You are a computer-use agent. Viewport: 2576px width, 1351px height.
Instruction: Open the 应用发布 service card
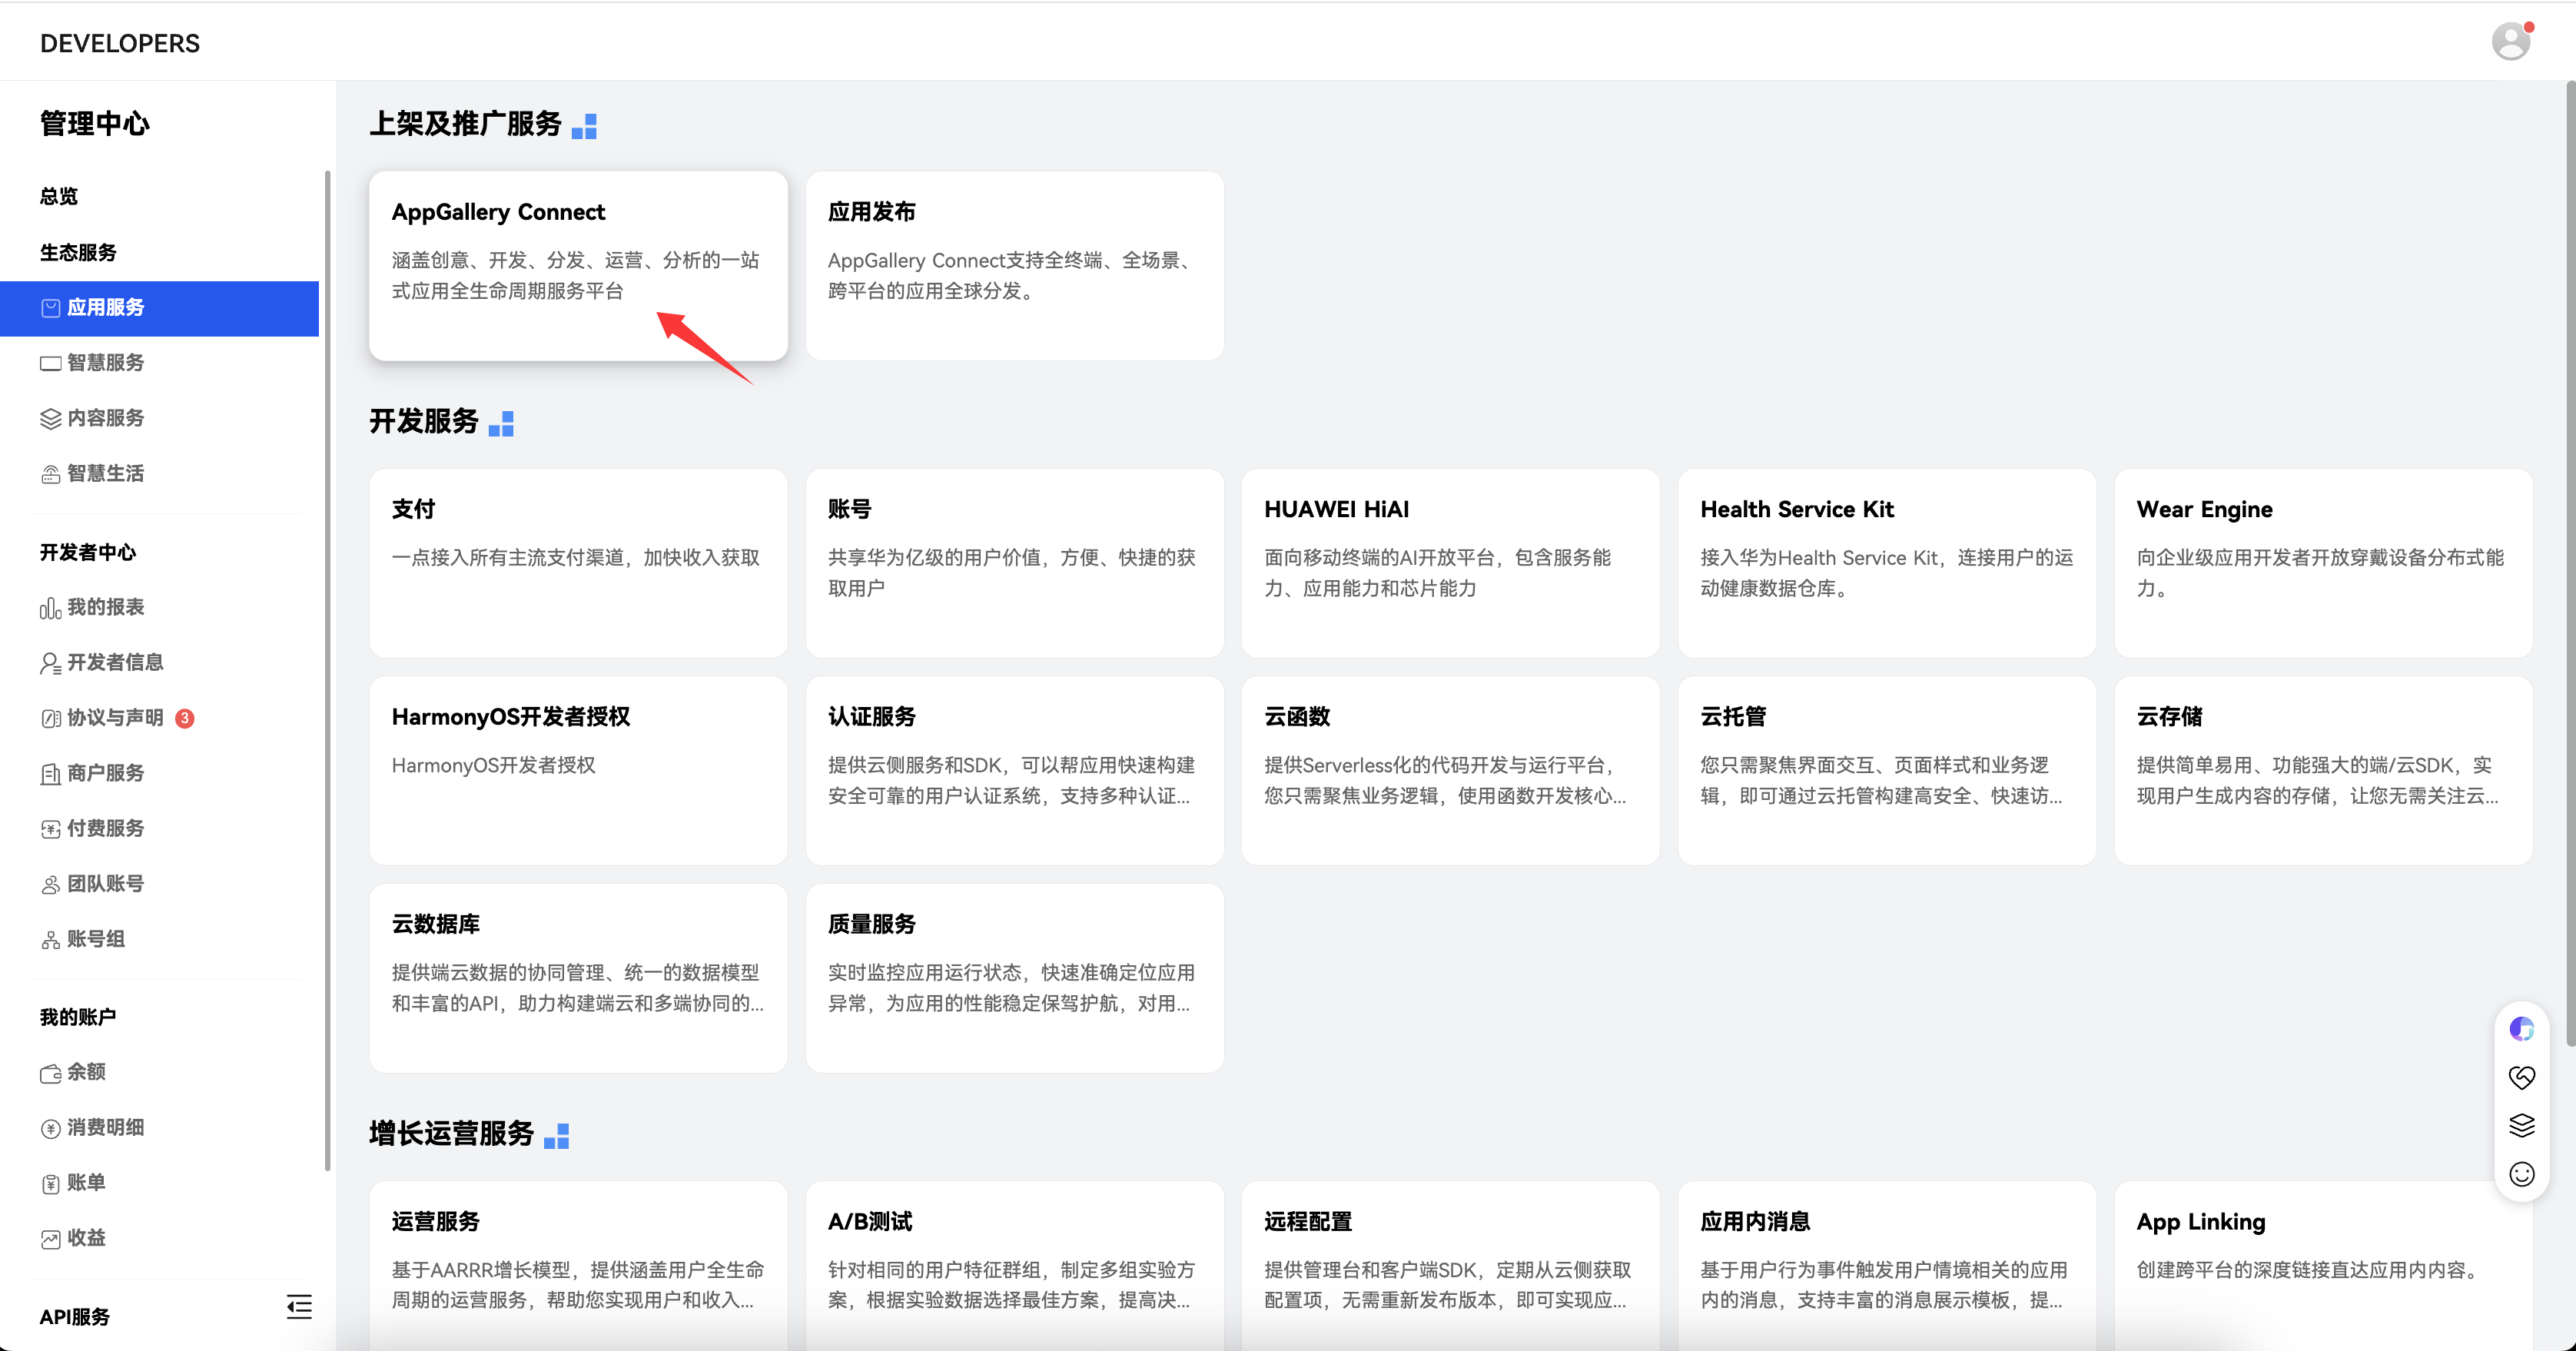[1014, 265]
